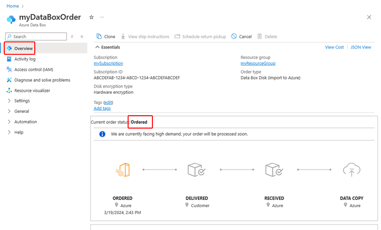Click the high demand notice message
This screenshot has width=381, height=230.
coord(180,134)
